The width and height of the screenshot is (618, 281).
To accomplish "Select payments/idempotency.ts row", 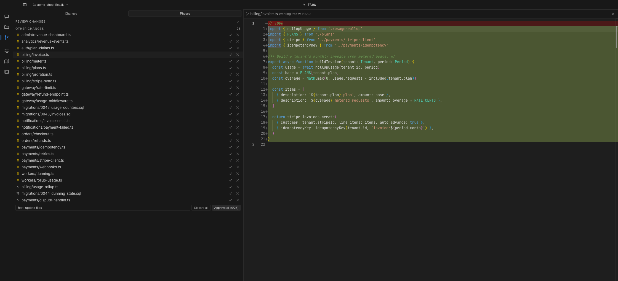I will (x=128, y=147).
